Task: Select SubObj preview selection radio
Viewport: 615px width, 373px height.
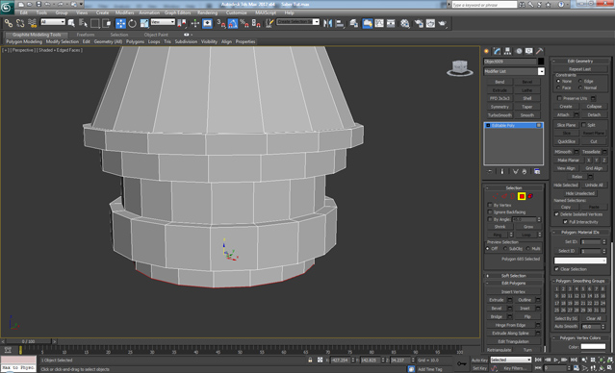Action: (505, 249)
